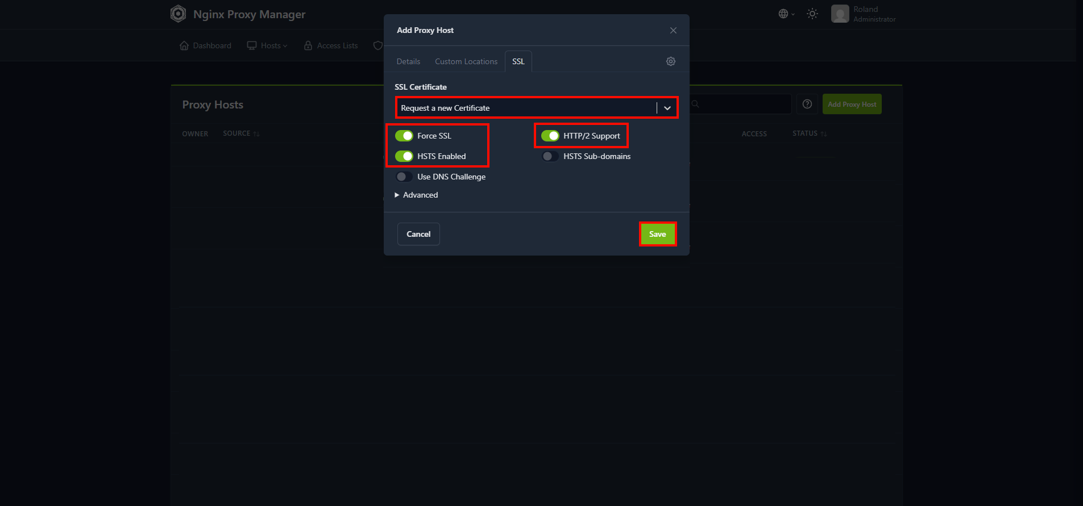1083x506 pixels.
Task: Open the Hosts menu dropdown
Action: pyautogui.click(x=267, y=45)
